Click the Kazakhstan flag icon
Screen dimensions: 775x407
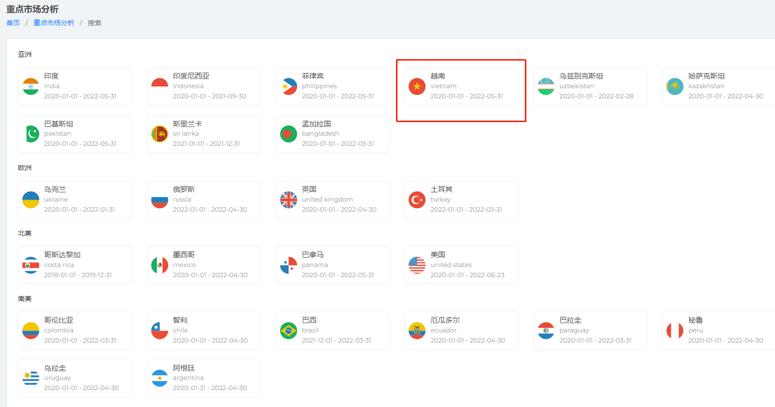(675, 87)
